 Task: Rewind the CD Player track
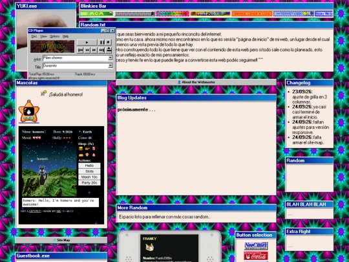[x=87, y=50]
